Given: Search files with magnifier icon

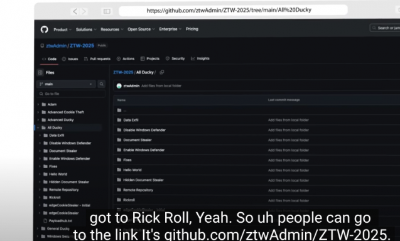Looking at the screenshot, I should (102, 84).
